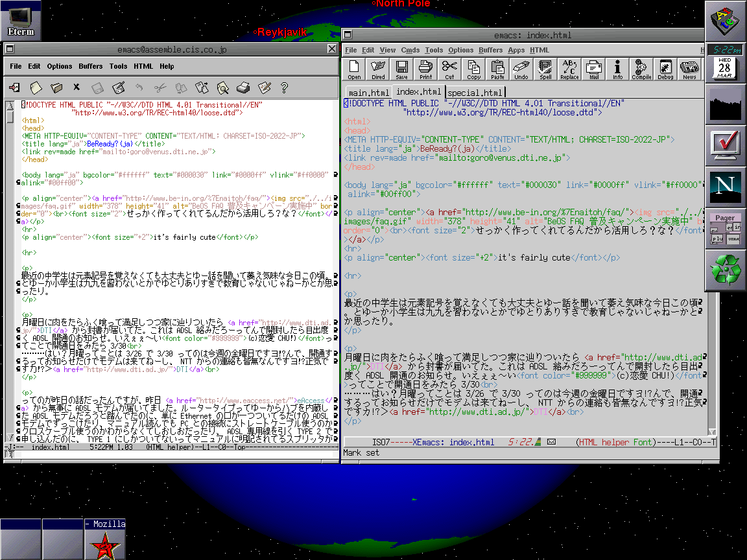Launch Netscape from the dock
Image resolution: width=747 pixels, height=560 pixels.
click(725, 187)
